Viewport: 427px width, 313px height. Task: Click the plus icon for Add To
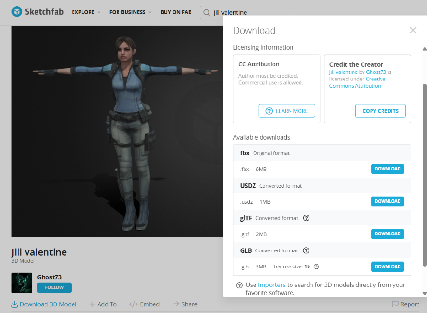tap(92, 304)
